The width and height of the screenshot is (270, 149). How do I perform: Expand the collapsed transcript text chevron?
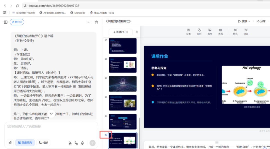pyautogui.click(x=51, y=113)
